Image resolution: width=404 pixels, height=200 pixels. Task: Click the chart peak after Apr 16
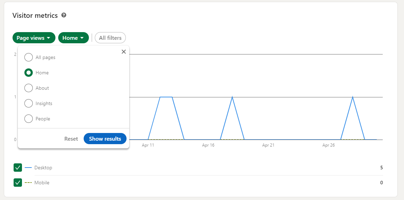pyautogui.click(x=232, y=97)
